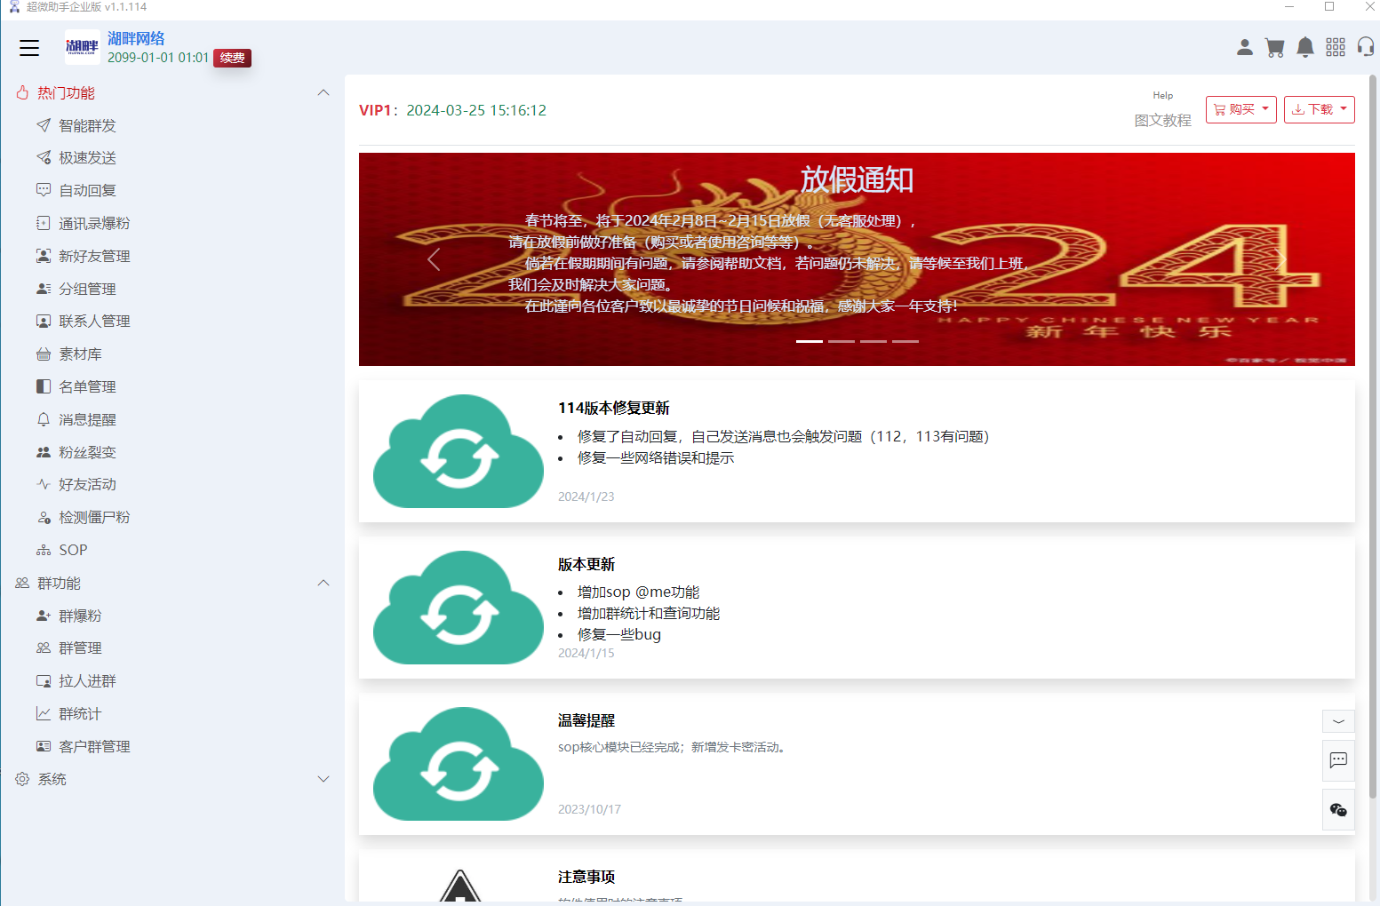Select the second carousel indicator dot

[x=841, y=341]
